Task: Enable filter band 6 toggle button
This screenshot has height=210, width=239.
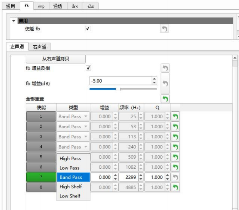Action: (41, 167)
